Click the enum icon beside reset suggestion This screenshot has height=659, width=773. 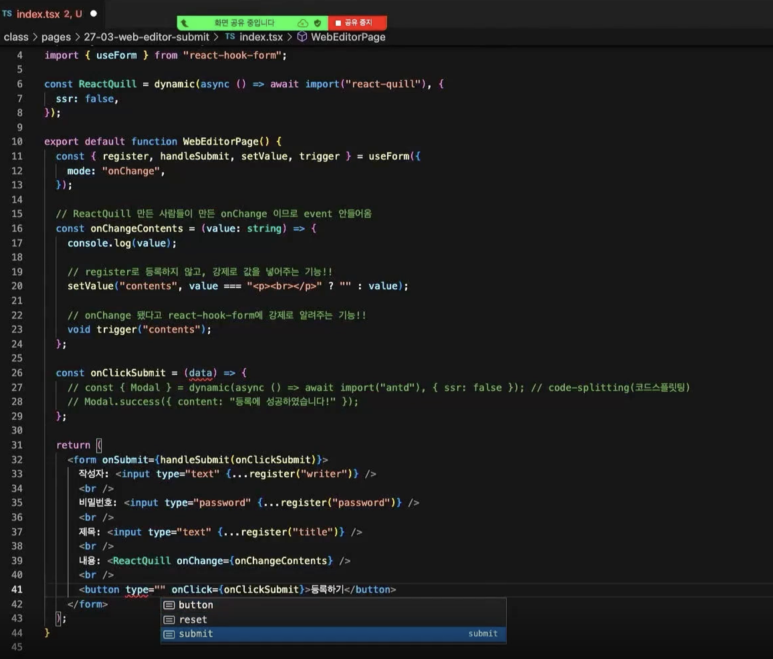[169, 620]
